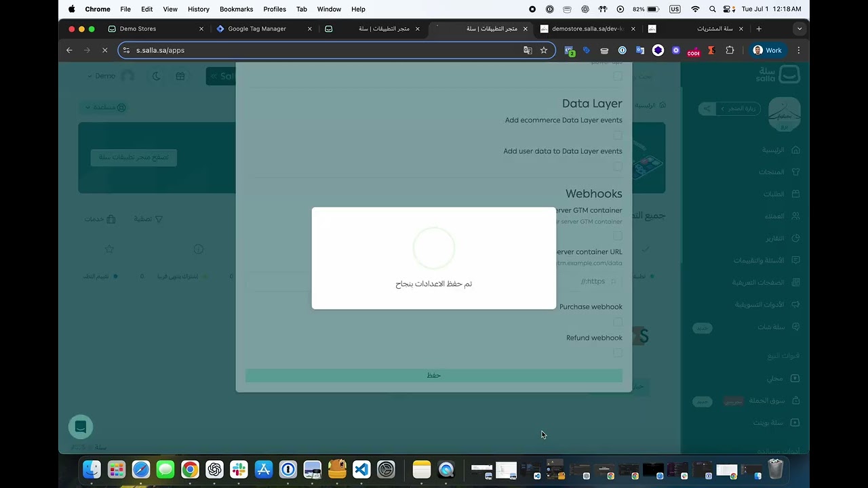The height and width of the screenshot is (488, 868).
Task: Open Orders box icon in sidebar
Action: (x=795, y=194)
